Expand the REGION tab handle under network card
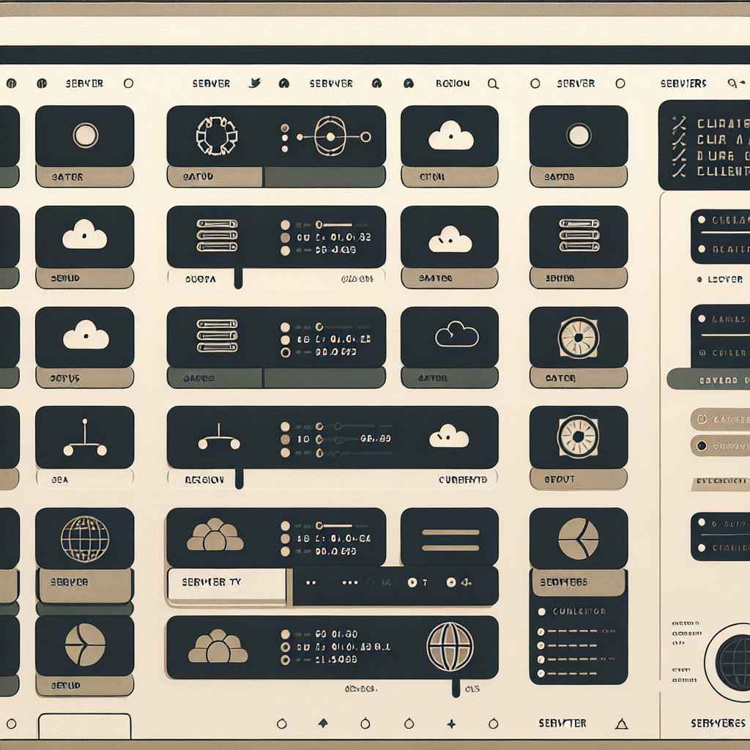 [x=240, y=479]
